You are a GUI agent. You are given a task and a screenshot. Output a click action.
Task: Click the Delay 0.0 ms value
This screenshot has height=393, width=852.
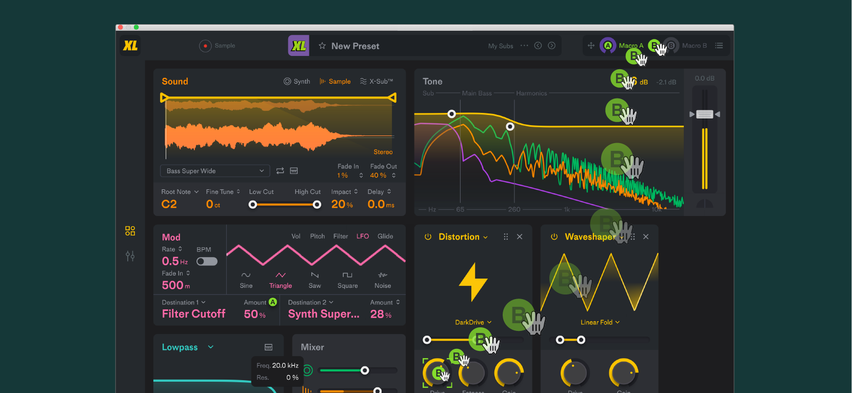pyautogui.click(x=381, y=204)
